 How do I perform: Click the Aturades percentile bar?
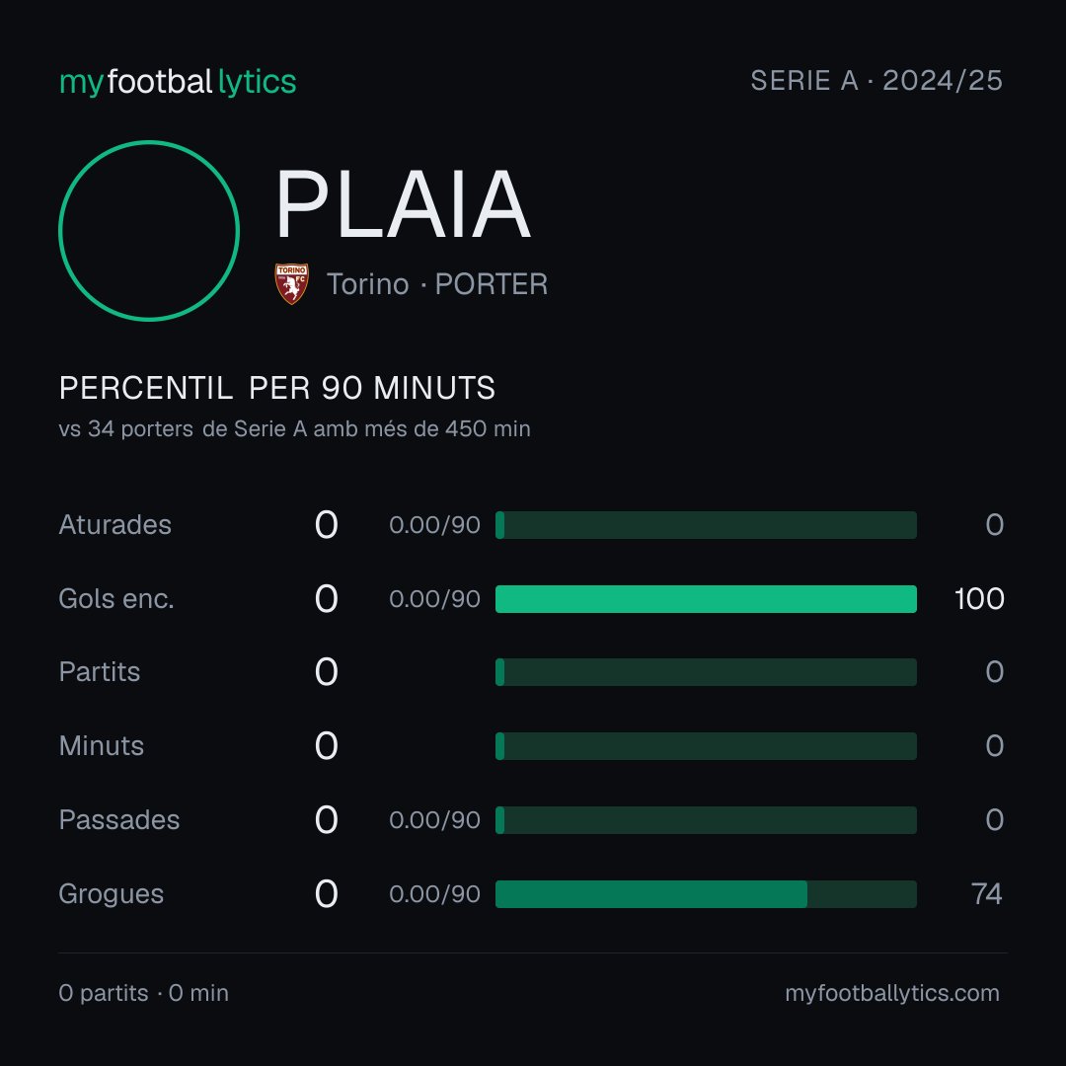pyautogui.click(x=706, y=525)
